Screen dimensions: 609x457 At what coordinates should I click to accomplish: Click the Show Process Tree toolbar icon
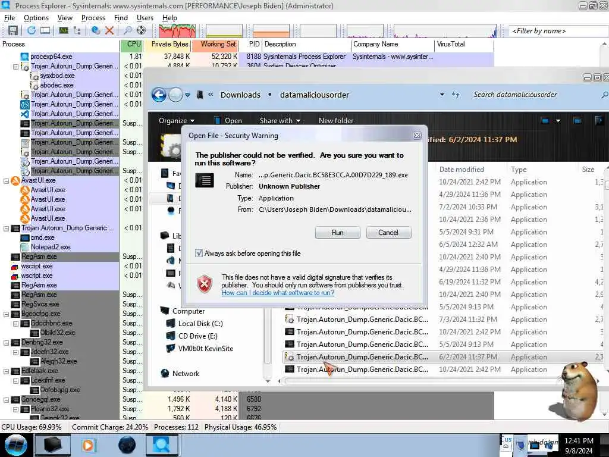(77, 31)
